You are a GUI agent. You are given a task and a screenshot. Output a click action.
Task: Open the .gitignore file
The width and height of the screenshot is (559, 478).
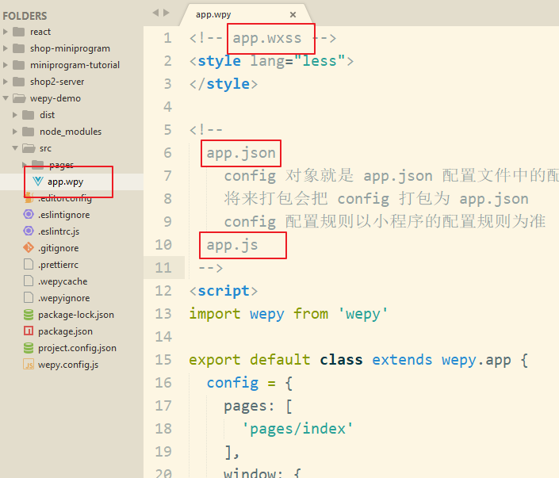point(58,248)
